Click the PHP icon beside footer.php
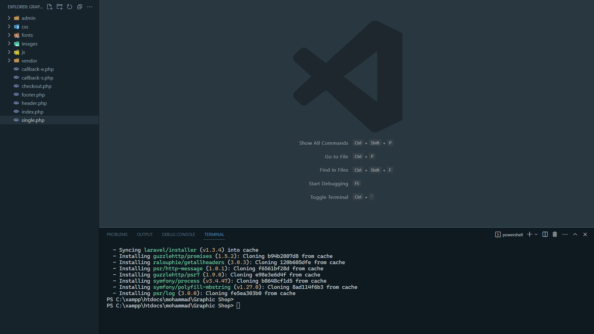Viewport: 594px width, 334px height. tap(16, 95)
